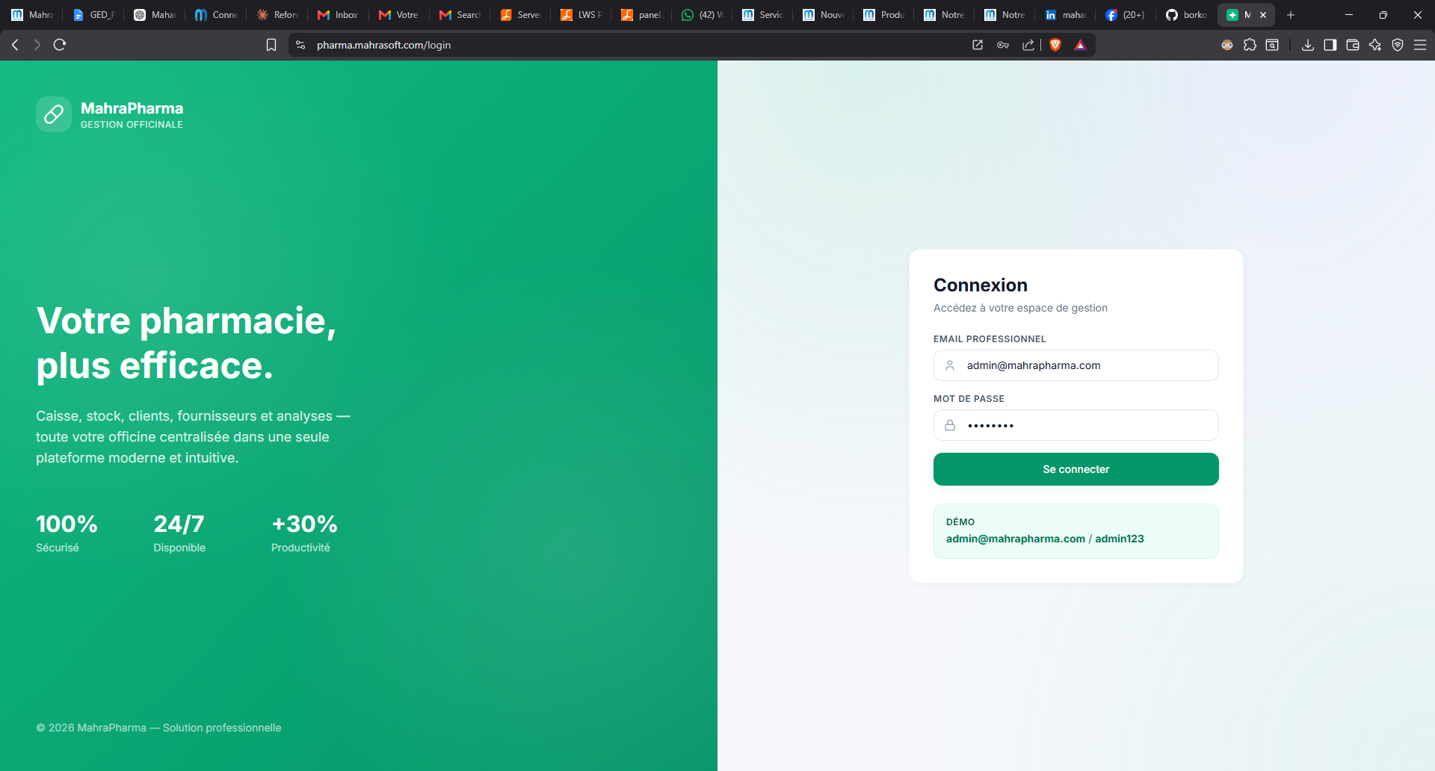Switch to the Servic tab

coord(763,15)
